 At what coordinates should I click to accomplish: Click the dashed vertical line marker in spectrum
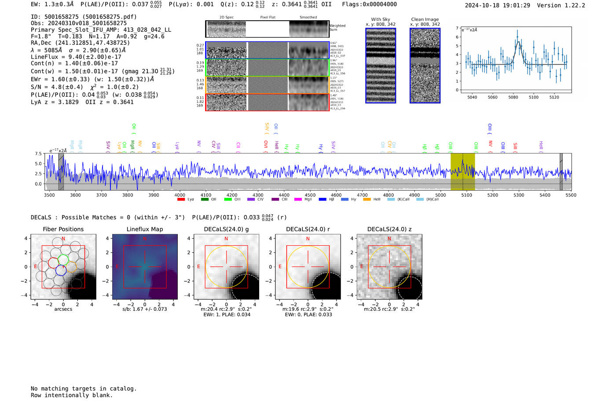[x=463, y=172]
